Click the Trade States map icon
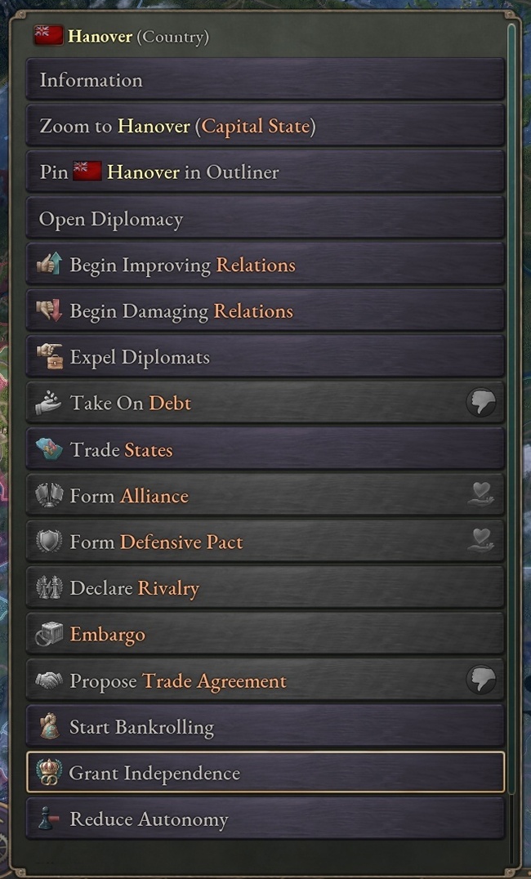This screenshot has width=531, height=879. coord(50,449)
